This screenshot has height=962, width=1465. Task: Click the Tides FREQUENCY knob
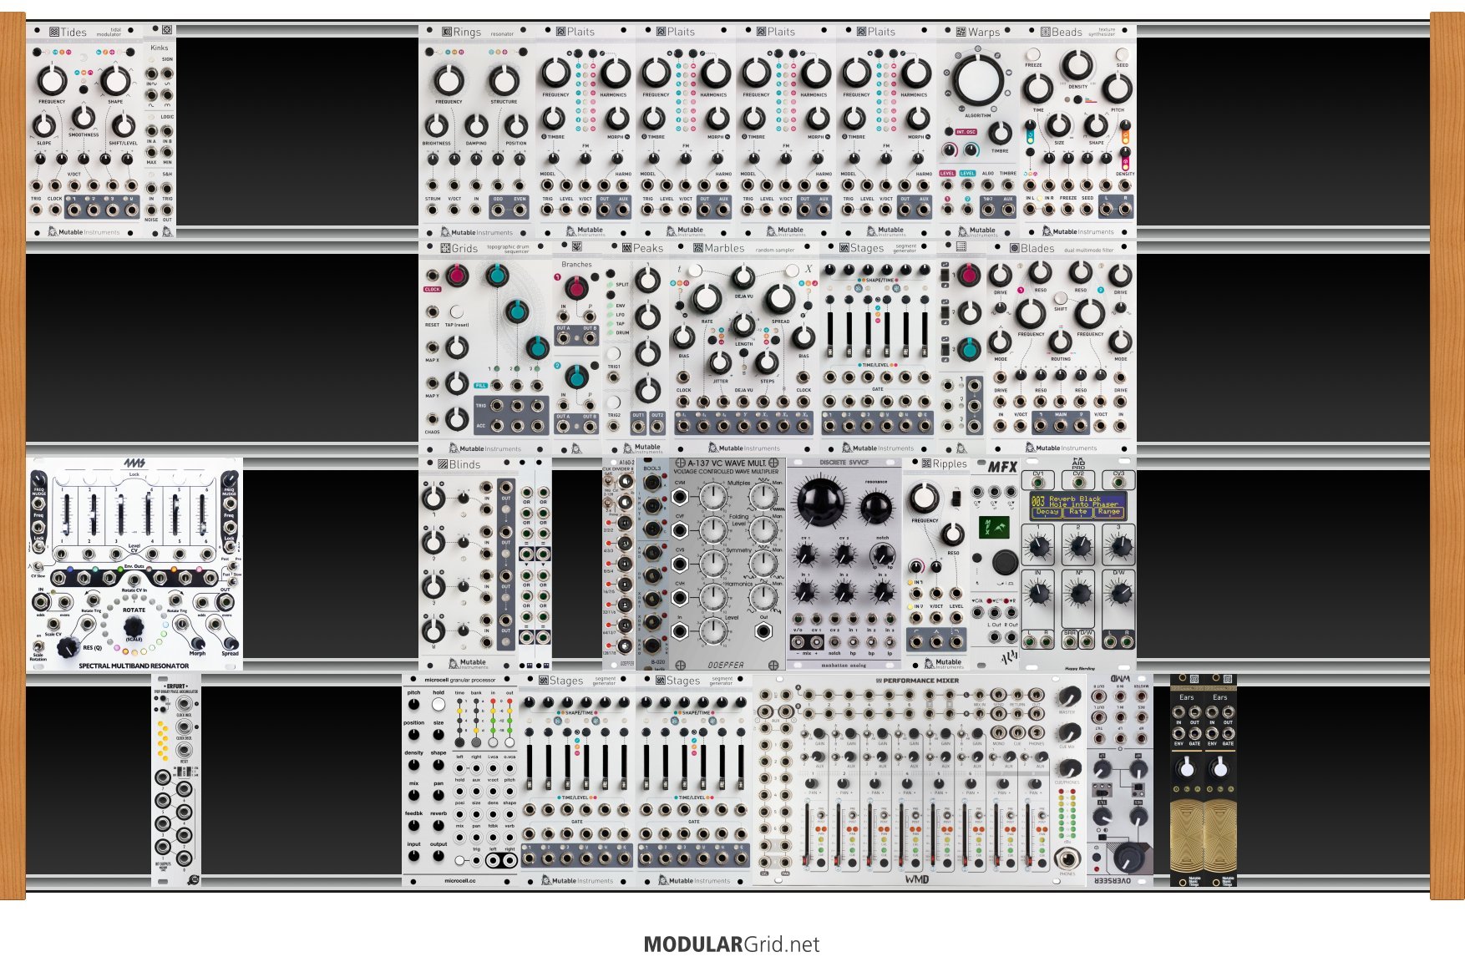(x=52, y=80)
